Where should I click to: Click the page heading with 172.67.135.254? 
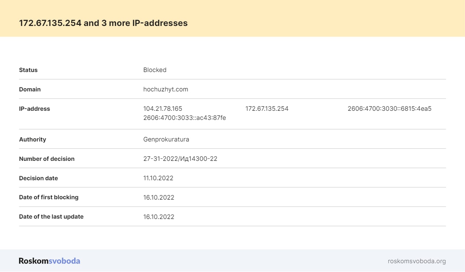tap(103, 23)
